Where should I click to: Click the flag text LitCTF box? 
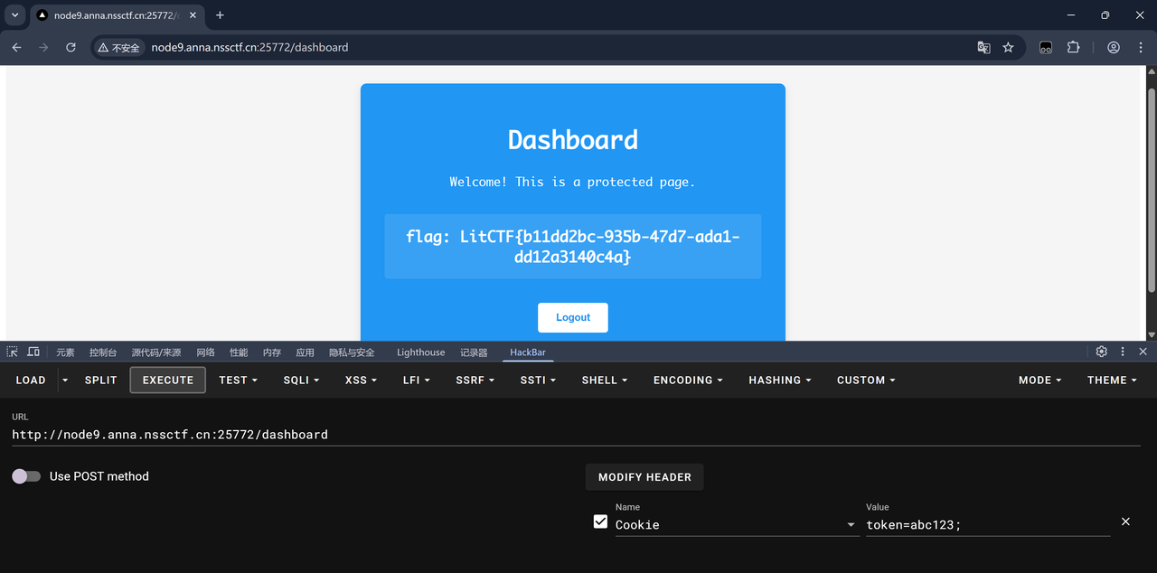pyautogui.click(x=573, y=247)
